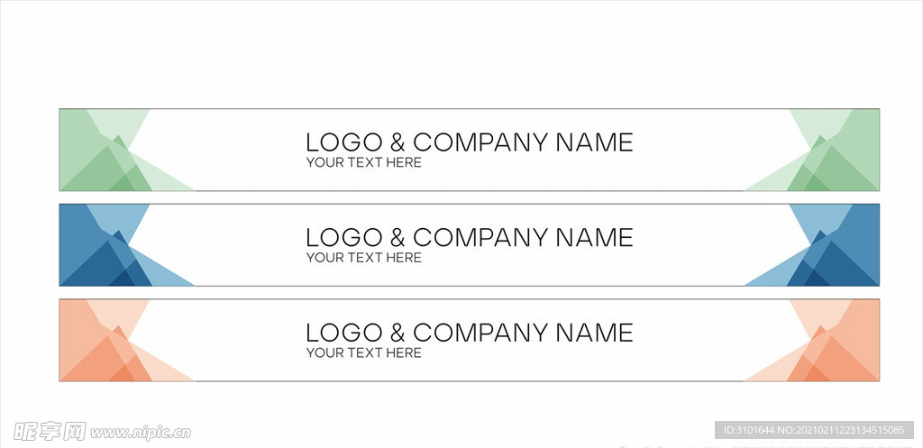The image size is (923, 448).
Task: Click the orange banner's LOGO & COMPANY NAME title
Action: tap(469, 334)
